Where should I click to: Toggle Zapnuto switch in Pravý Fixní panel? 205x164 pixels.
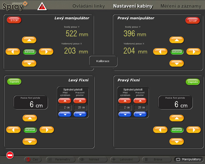coord(193,82)
